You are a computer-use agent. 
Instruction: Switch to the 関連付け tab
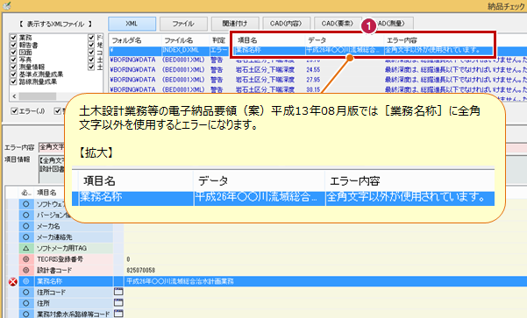coord(235,24)
